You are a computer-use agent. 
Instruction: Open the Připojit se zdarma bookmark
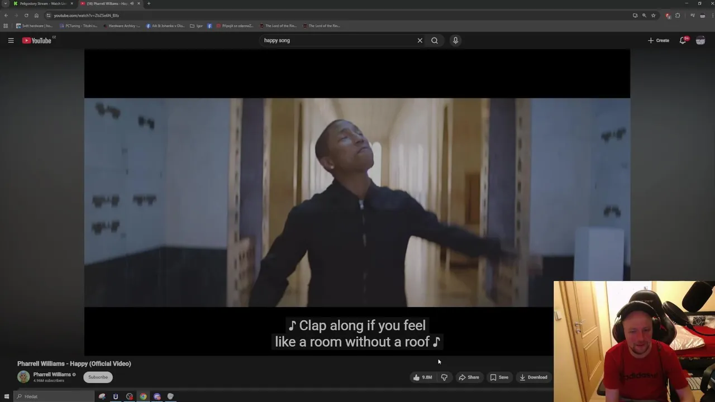click(235, 26)
